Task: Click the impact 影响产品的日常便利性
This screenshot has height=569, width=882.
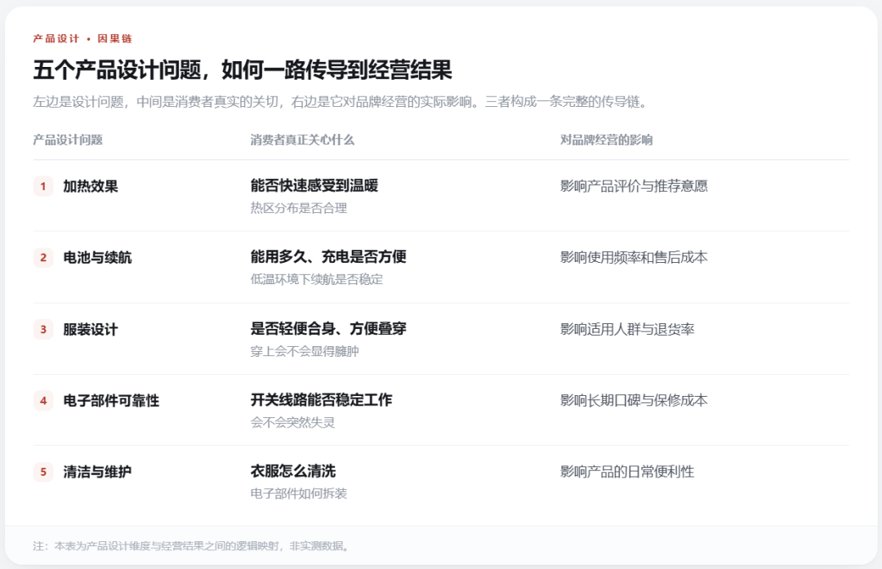Action: coord(626,472)
